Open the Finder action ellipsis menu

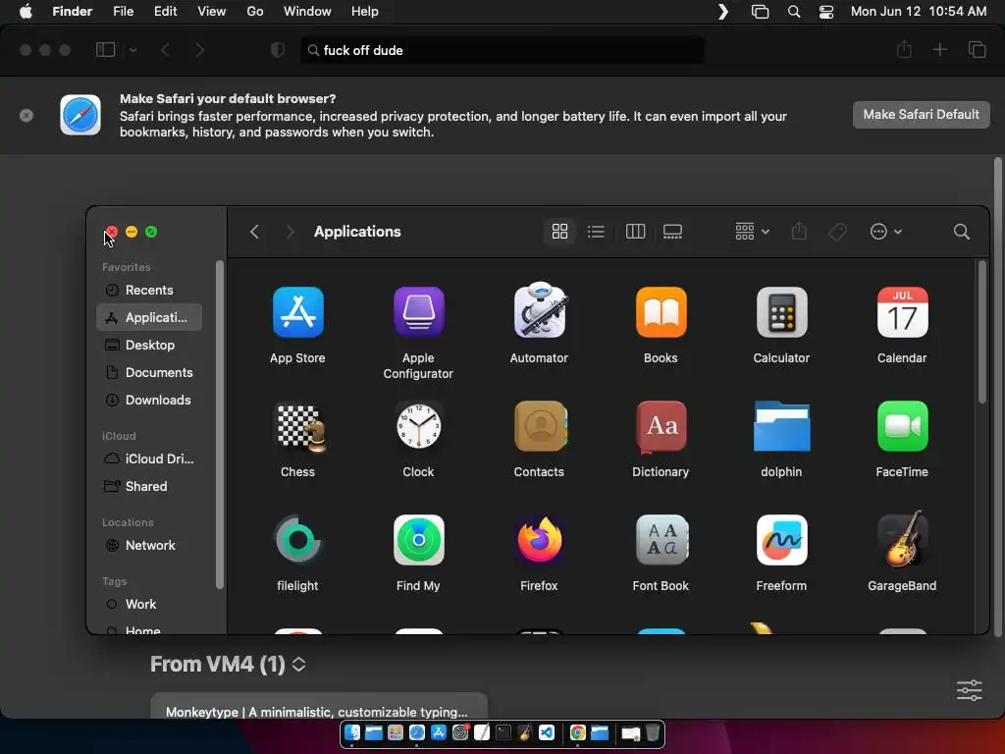click(886, 232)
